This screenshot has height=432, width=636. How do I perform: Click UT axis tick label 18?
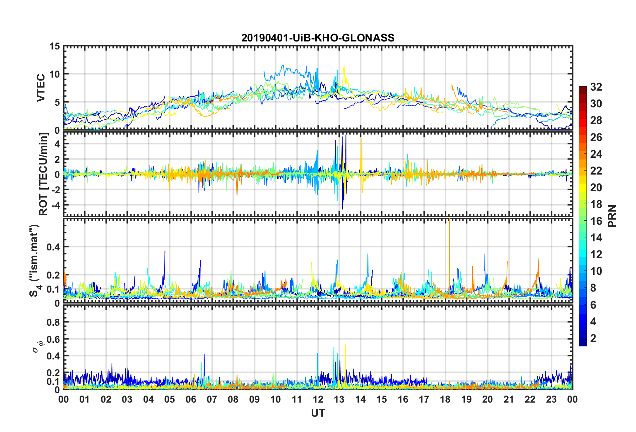tap(445, 399)
